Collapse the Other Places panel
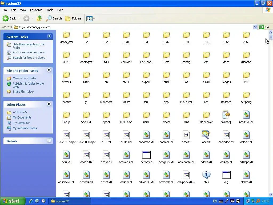Screen dimensions: 273x205 pyautogui.click(x=49, y=104)
